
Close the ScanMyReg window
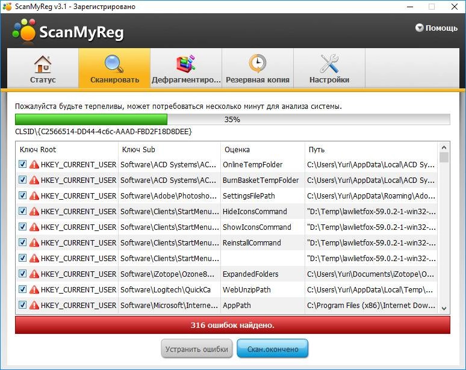click(x=455, y=7)
